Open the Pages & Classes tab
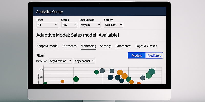This screenshot has width=205, height=102. pyautogui.click(x=146, y=46)
